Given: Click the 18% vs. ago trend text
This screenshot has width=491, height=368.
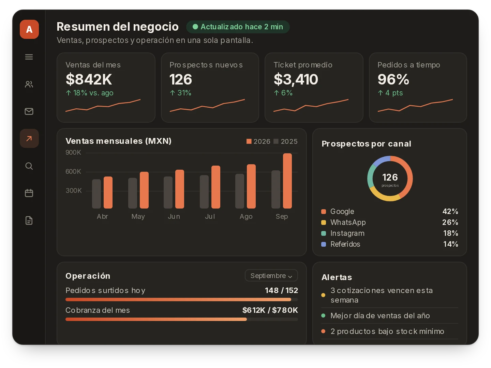Looking at the screenshot, I should 90,93.
